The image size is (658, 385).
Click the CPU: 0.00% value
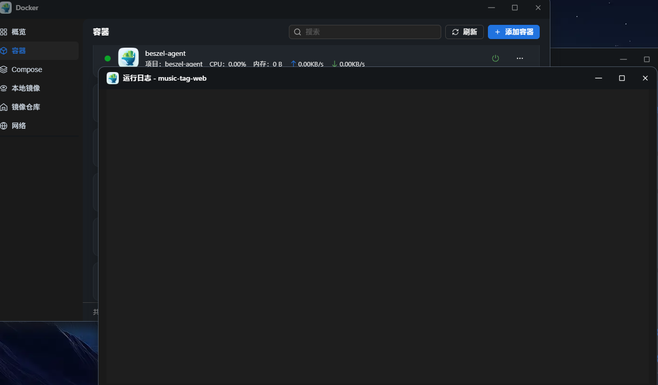tap(227, 64)
